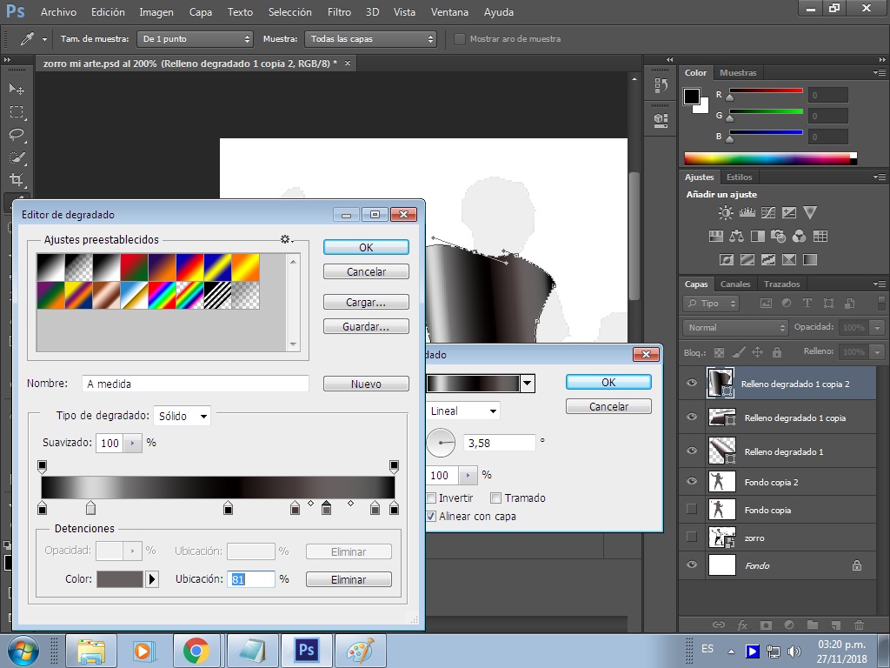The height and width of the screenshot is (668, 890).
Task: Click Cancelar in the gradient fill dialog
Action: [608, 407]
